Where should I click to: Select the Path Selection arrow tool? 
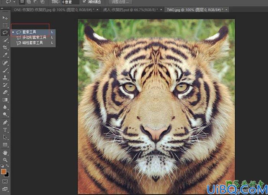click(x=5, y=137)
